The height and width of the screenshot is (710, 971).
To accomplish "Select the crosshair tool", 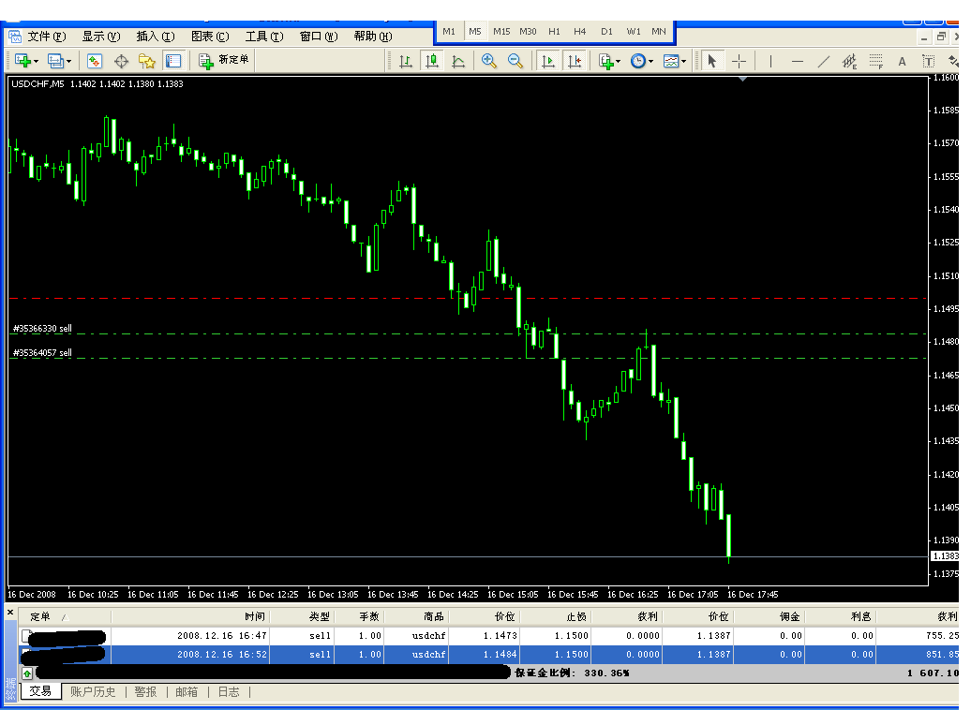I will point(739,61).
